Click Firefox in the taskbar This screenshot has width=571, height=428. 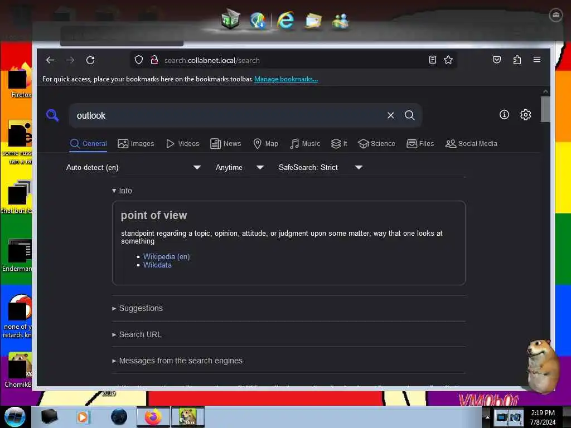pos(153,417)
